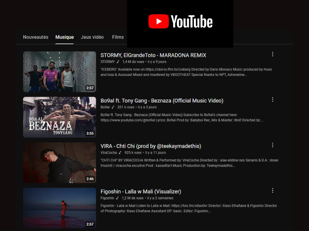Visit the ViraCocha channel page

[x=108, y=153]
